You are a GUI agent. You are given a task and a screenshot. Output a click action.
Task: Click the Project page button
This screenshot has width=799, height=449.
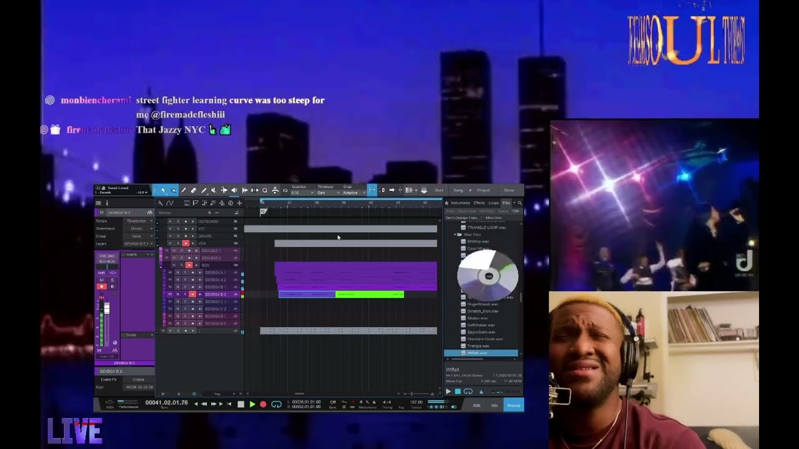(483, 190)
